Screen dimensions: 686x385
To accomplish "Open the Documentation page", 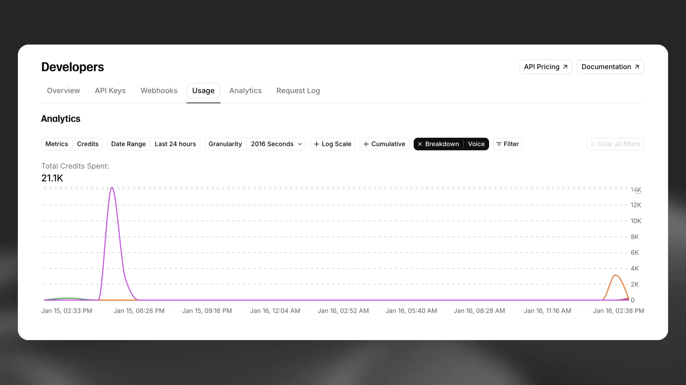I will coord(606,67).
